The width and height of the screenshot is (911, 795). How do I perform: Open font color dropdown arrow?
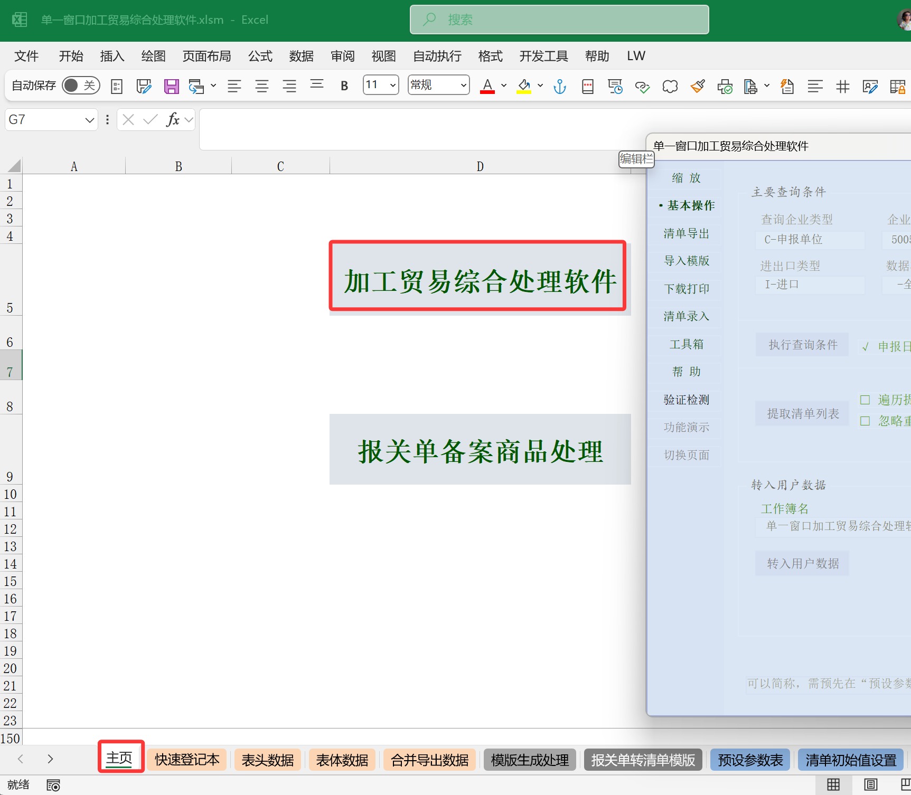tap(504, 86)
